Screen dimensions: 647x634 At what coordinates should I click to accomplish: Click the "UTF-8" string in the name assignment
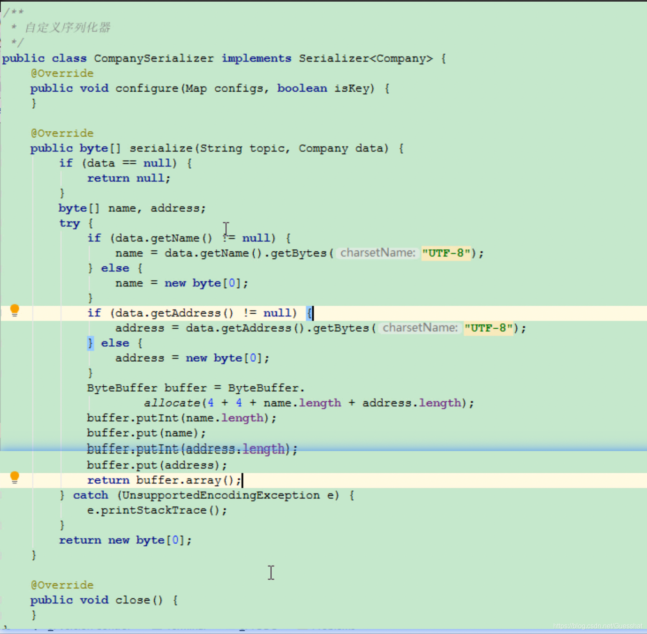click(446, 253)
